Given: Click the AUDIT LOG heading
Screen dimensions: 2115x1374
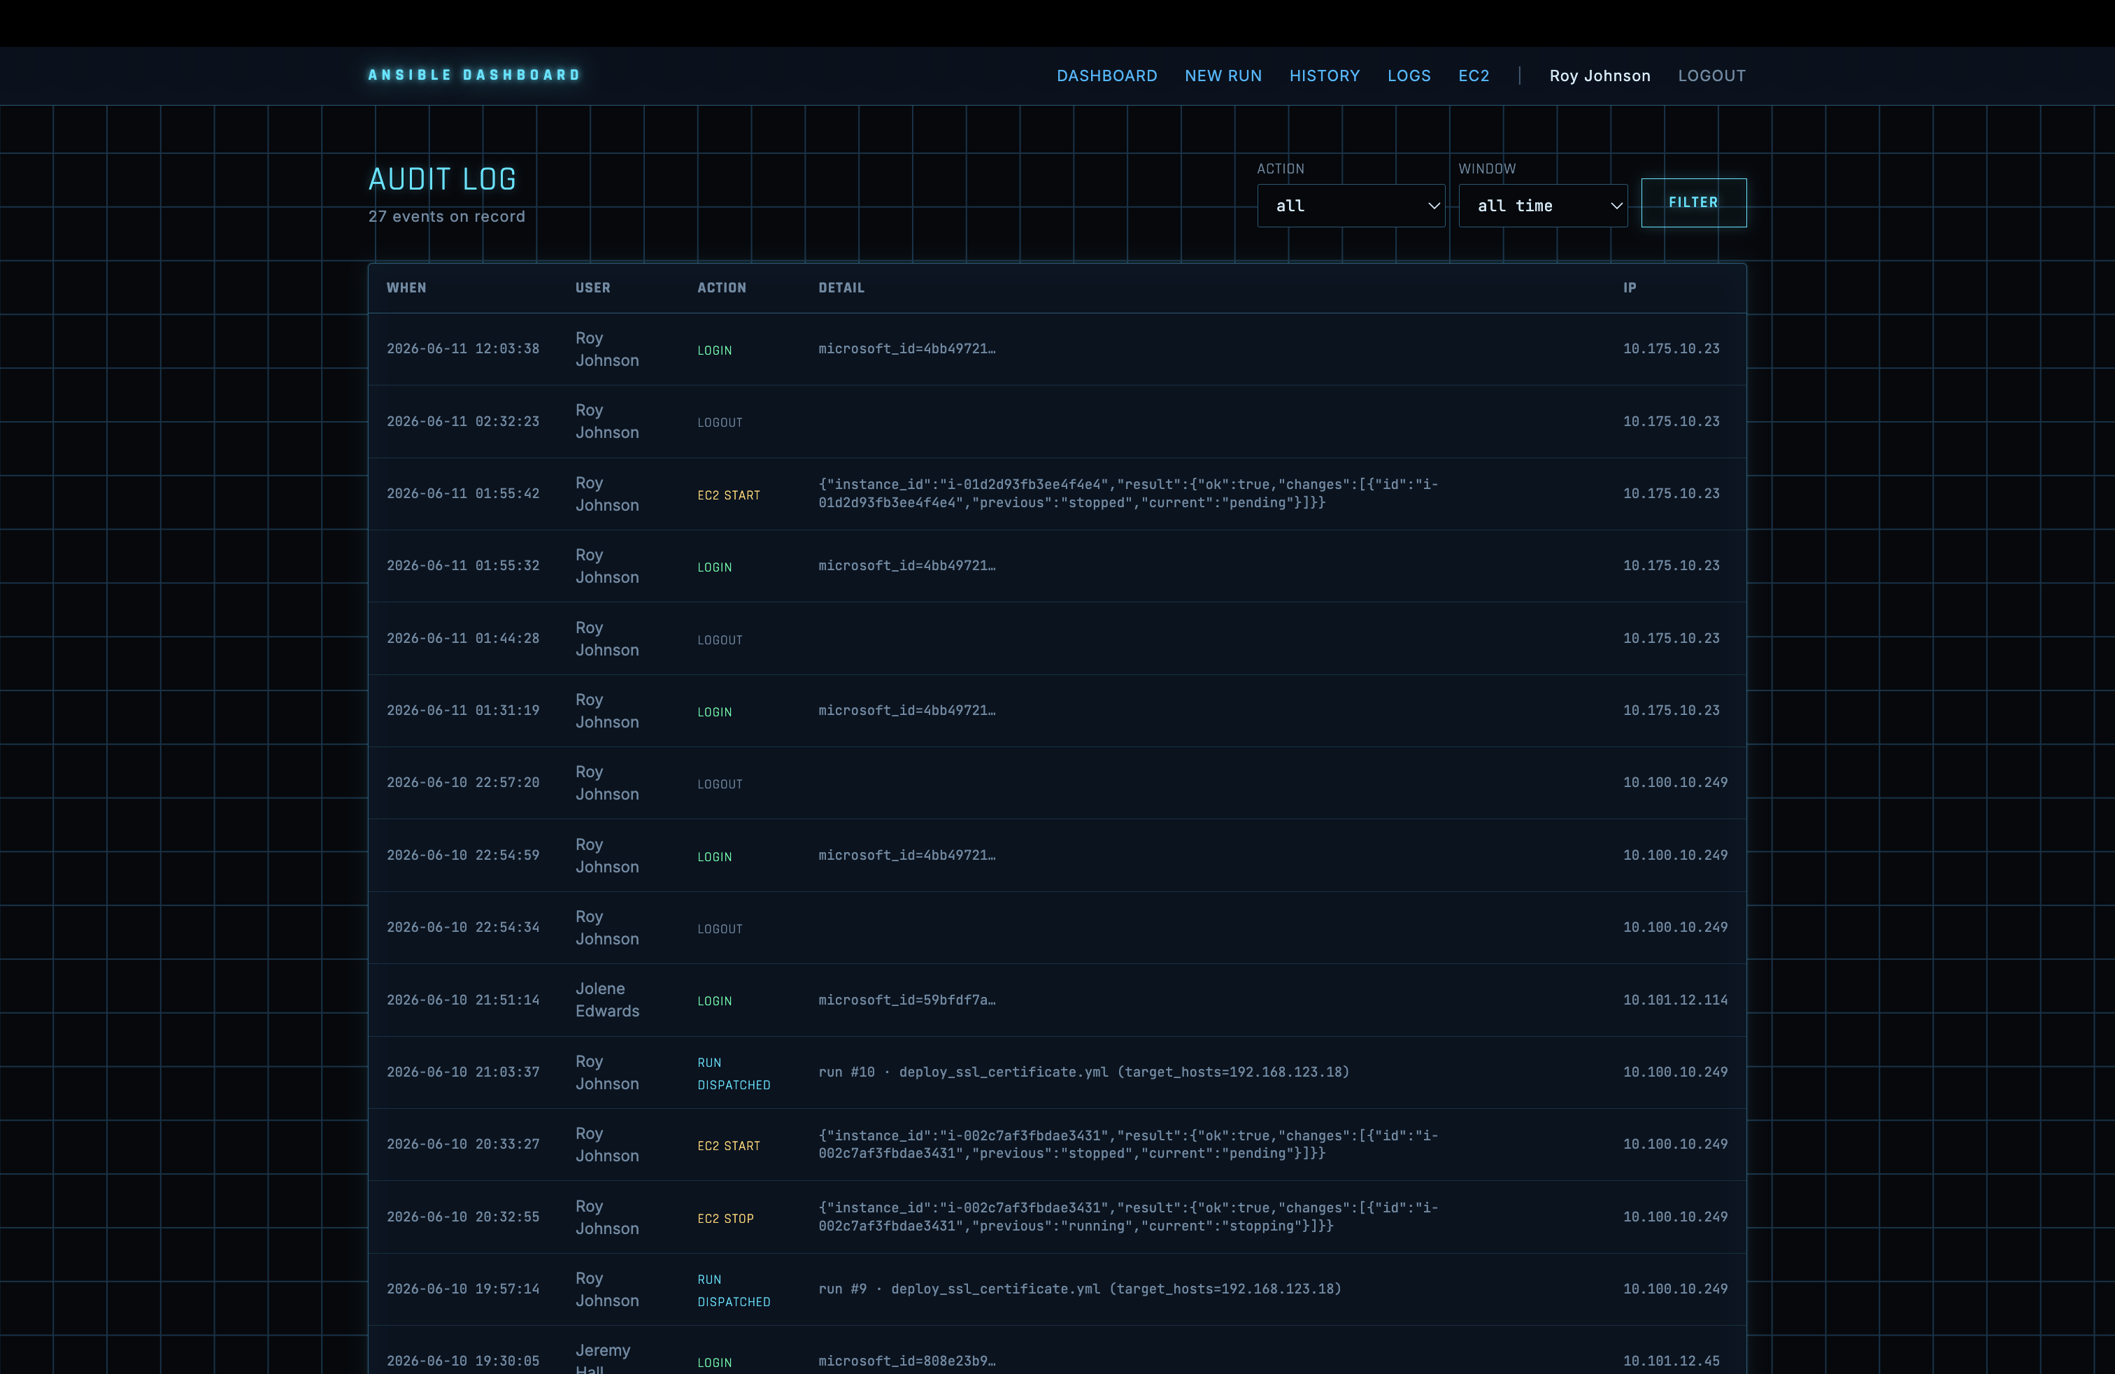Looking at the screenshot, I should (443, 178).
